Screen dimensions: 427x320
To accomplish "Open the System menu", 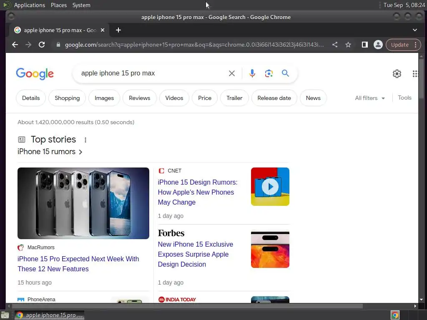I will [x=81, y=5].
